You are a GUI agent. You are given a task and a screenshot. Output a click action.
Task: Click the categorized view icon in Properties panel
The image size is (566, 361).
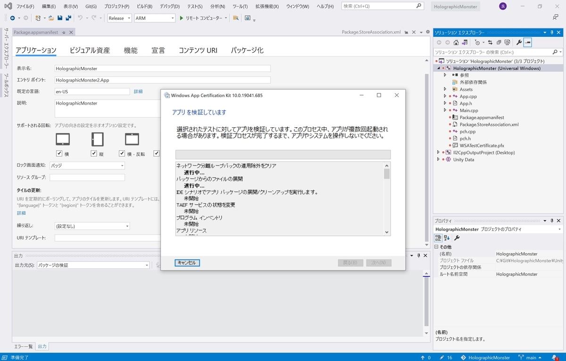(438, 238)
